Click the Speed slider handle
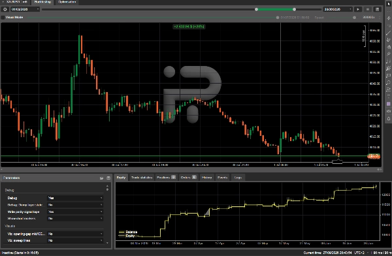The width and height of the screenshot is (392, 256). [x=354, y=18]
